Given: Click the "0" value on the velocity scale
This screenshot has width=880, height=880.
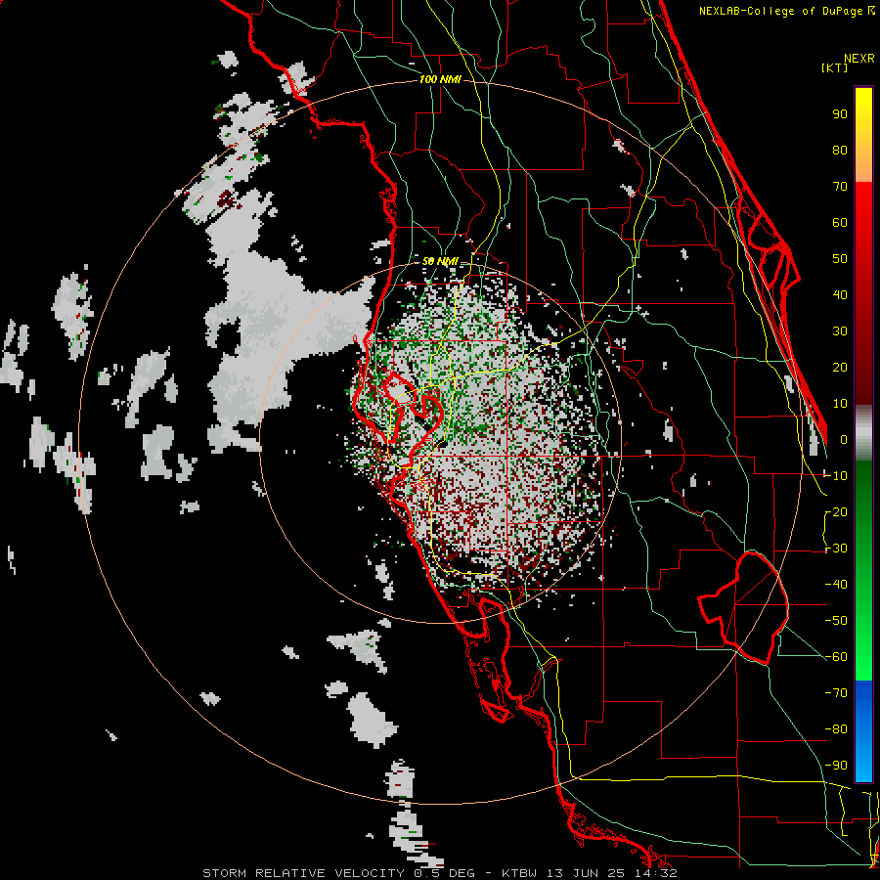Looking at the screenshot, I should [x=844, y=440].
